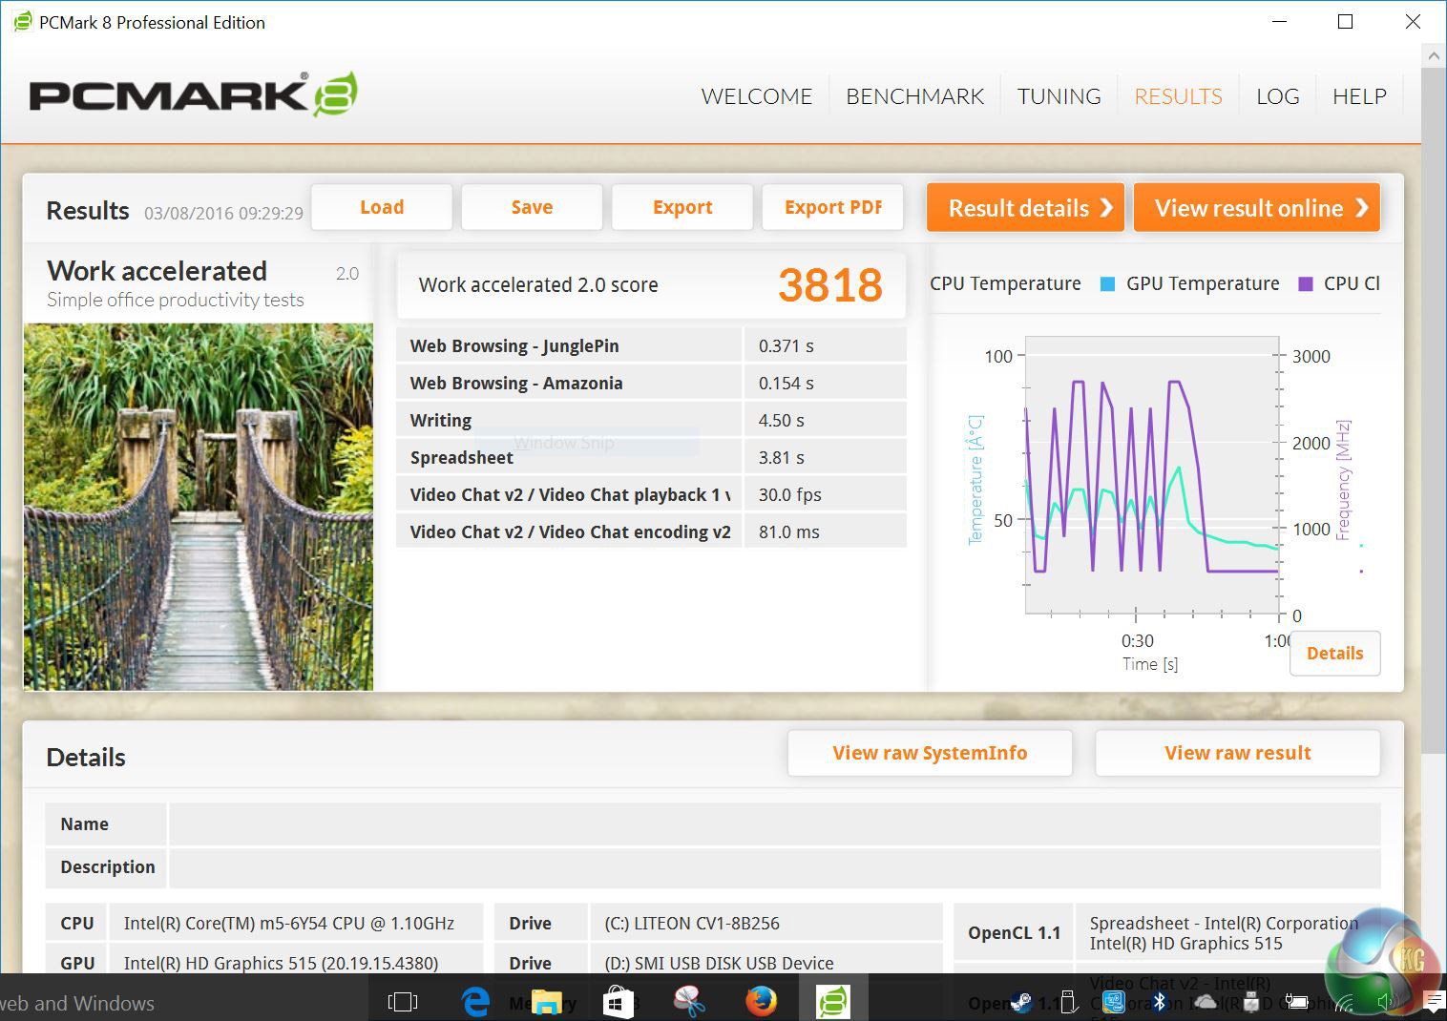Select the Writing result row
1447x1021 pixels.
click(651, 420)
